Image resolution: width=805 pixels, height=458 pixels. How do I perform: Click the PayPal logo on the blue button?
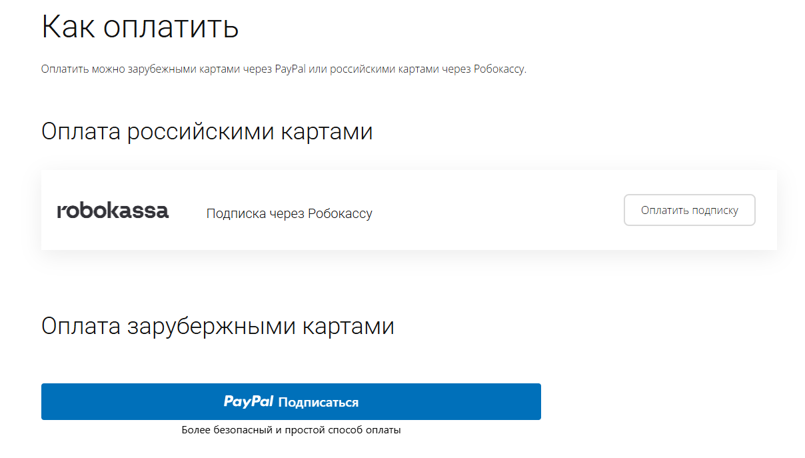click(x=249, y=401)
